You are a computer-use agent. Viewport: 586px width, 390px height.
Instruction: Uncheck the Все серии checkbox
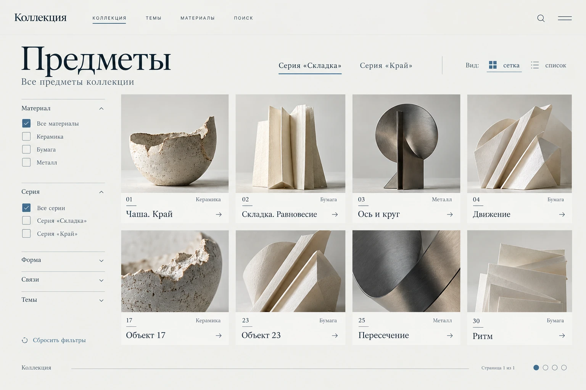coord(26,208)
